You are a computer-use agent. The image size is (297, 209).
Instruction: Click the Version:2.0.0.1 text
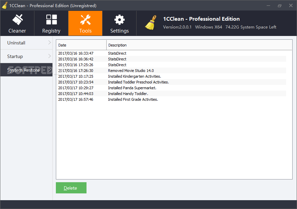click(177, 27)
